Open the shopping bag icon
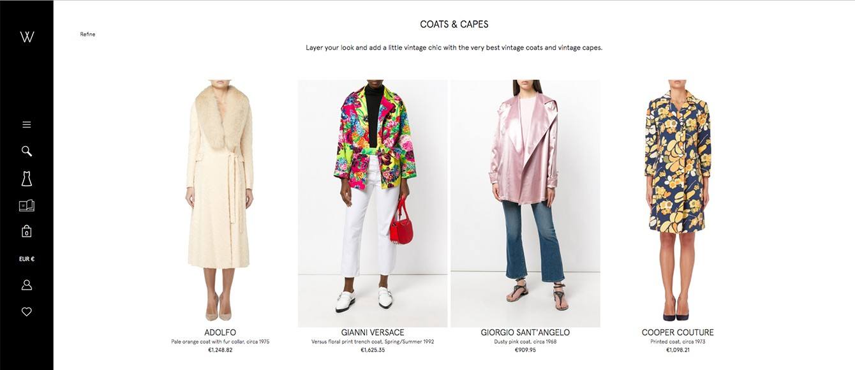This screenshot has width=855, height=370. (27, 231)
